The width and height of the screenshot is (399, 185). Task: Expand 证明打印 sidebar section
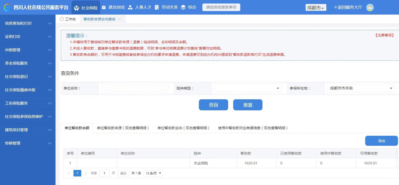pyautogui.click(x=28, y=36)
